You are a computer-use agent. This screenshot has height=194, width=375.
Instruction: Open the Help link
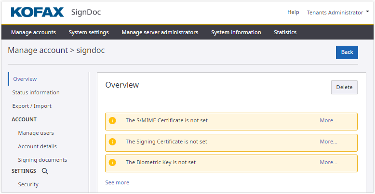pos(293,13)
